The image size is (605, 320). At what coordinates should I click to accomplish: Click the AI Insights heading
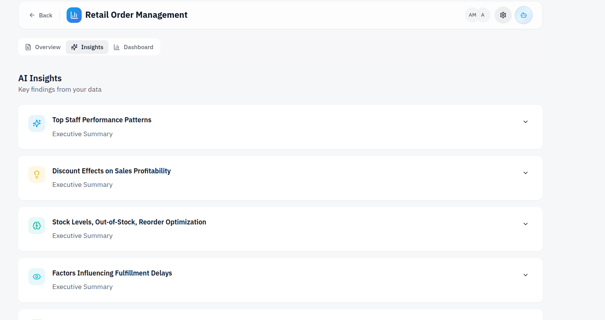click(x=40, y=78)
